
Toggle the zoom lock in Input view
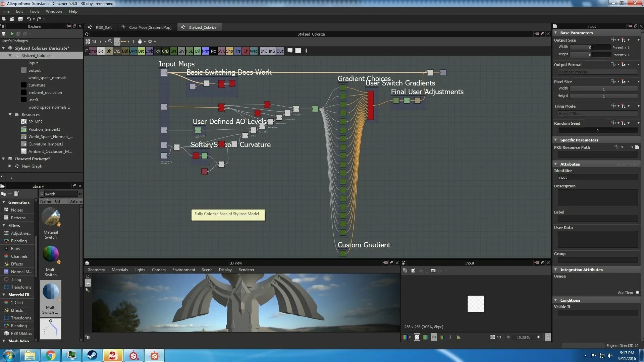547,337
